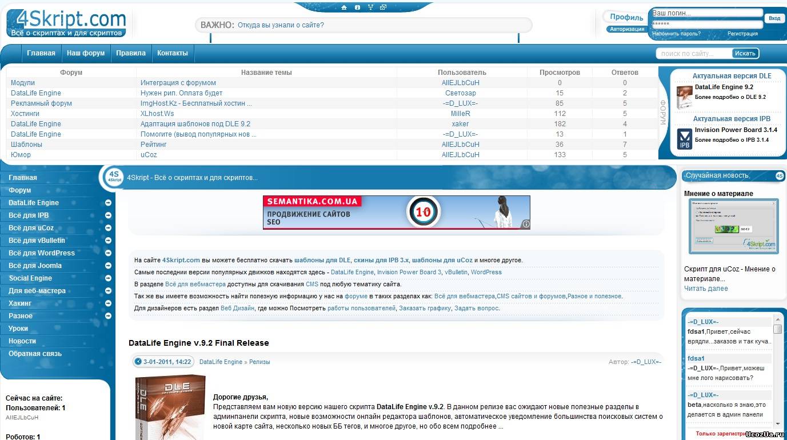Open Правила in navigation bar
Image resolution: width=787 pixels, height=440 pixels.
(x=131, y=53)
